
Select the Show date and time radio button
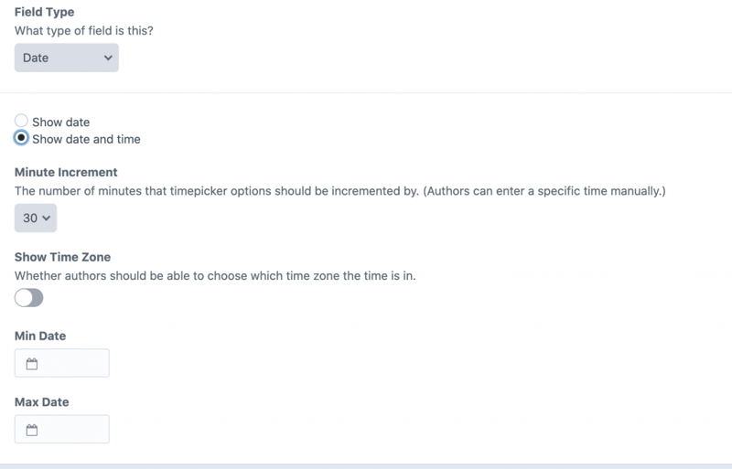(22, 139)
